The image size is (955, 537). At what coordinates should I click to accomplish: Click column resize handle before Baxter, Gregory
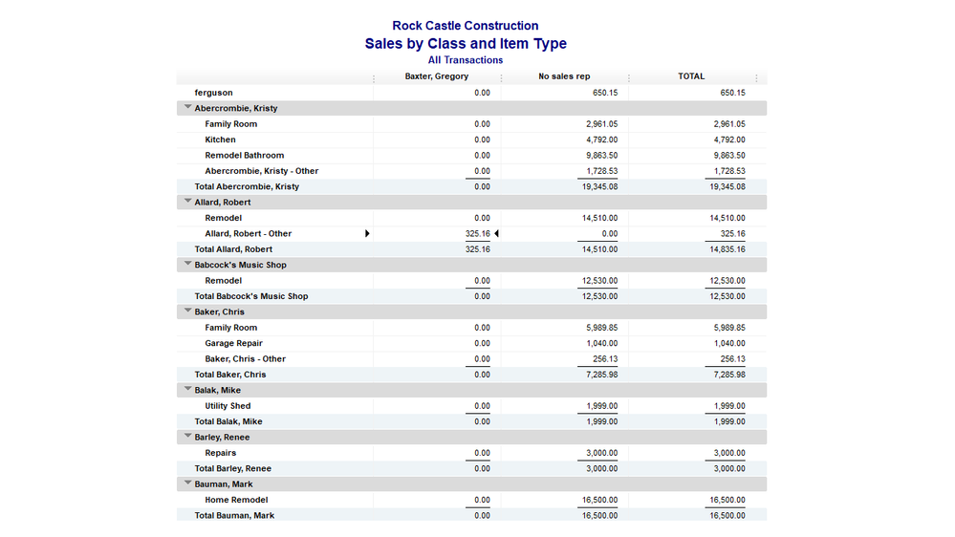coord(373,78)
